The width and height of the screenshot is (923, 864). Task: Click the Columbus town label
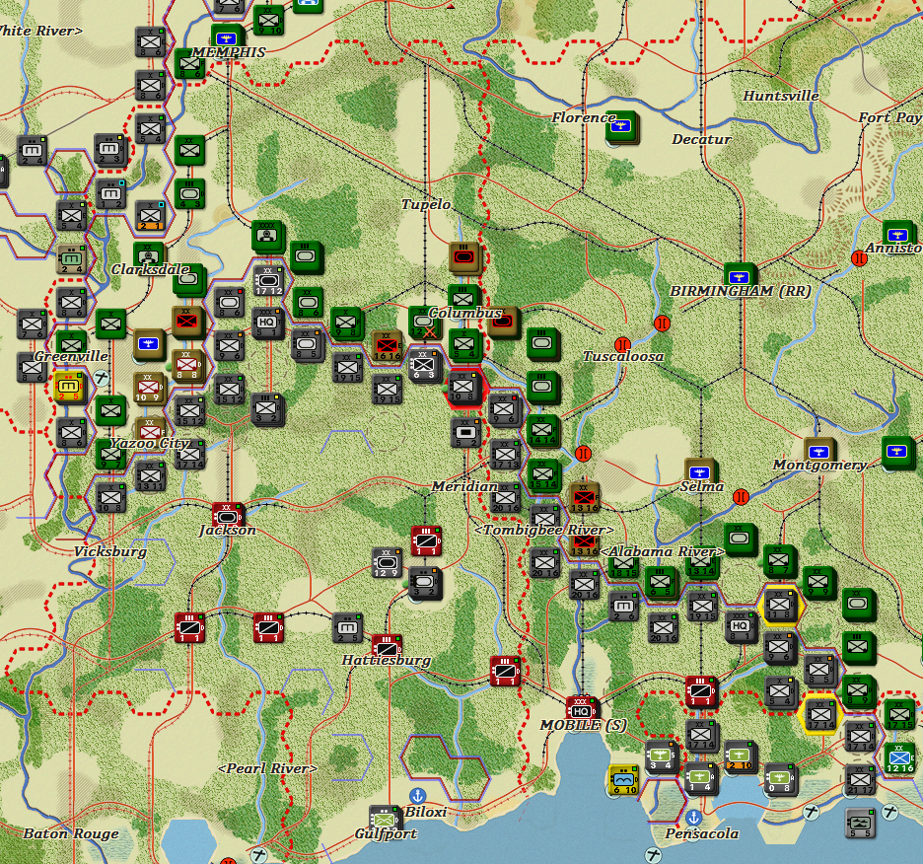coord(465,313)
